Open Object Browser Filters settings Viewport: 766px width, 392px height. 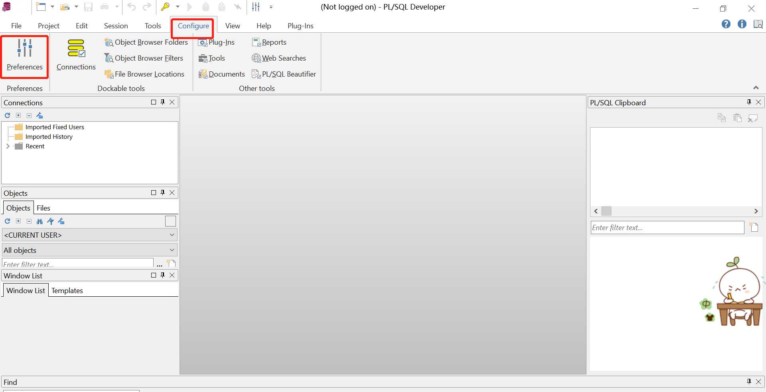pyautogui.click(x=144, y=58)
